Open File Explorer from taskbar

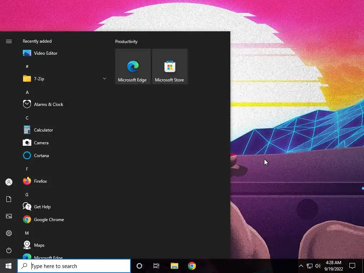[174, 266]
